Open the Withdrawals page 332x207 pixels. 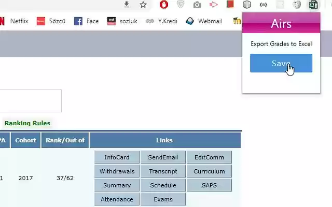coord(117,171)
